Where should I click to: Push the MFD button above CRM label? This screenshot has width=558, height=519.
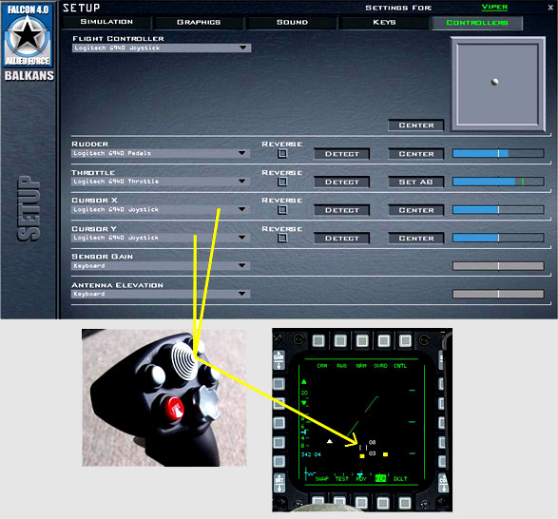pos(318,340)
